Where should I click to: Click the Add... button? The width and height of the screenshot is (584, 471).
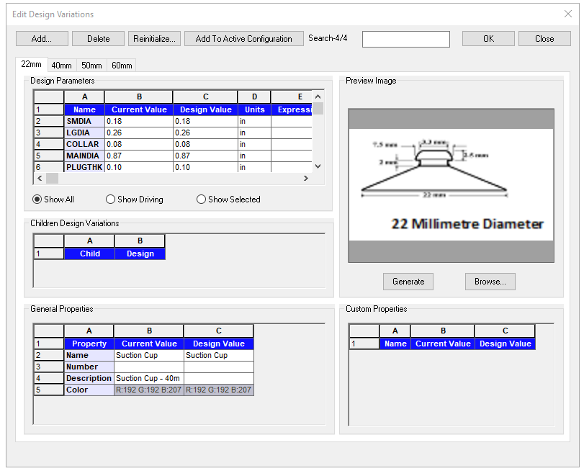[42, 39]
